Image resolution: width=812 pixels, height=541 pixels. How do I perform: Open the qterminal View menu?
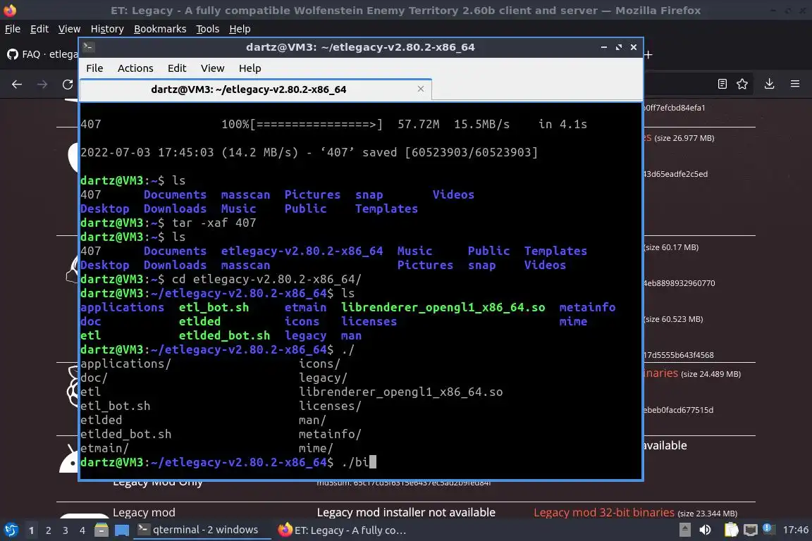point(212,68)
